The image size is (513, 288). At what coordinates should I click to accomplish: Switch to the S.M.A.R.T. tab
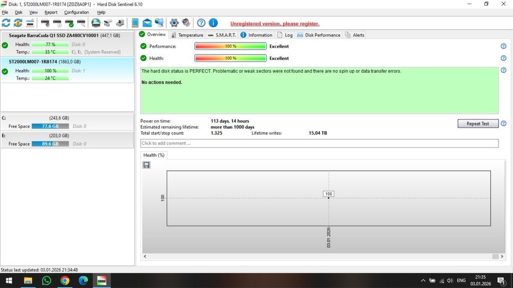point(222,35)
